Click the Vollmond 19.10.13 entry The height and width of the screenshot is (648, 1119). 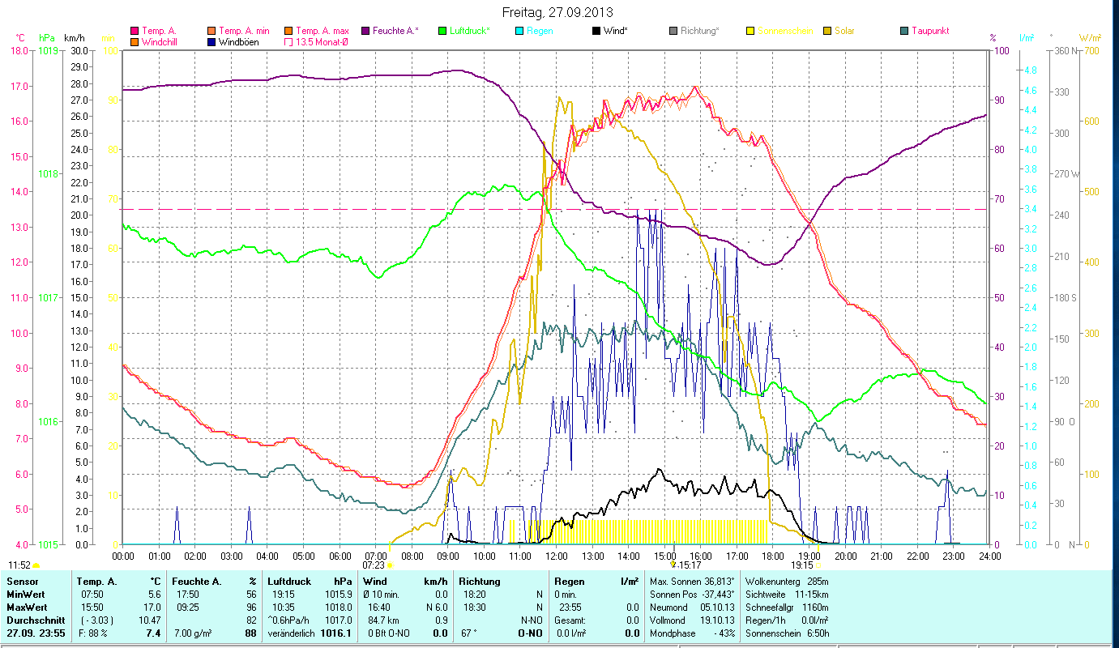click(x=693, y=620)
